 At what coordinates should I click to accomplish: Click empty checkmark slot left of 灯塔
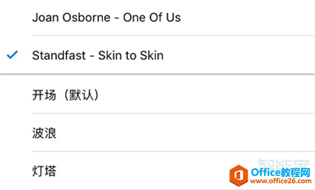pyautogui.click(x=12, y=171)
